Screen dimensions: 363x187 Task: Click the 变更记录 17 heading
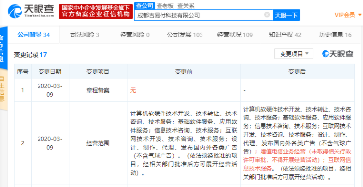[30, 55]
